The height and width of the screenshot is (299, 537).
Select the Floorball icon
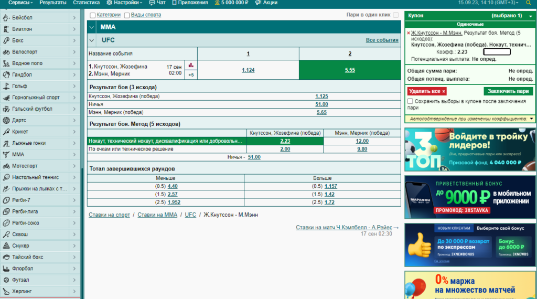(6, 269)
